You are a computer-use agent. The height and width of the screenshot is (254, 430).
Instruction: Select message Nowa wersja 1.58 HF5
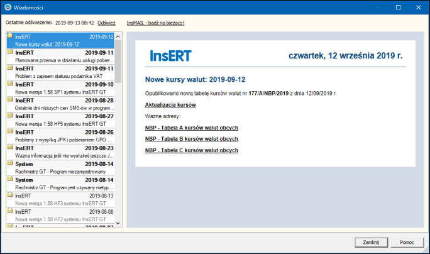[x=60, y=120]
